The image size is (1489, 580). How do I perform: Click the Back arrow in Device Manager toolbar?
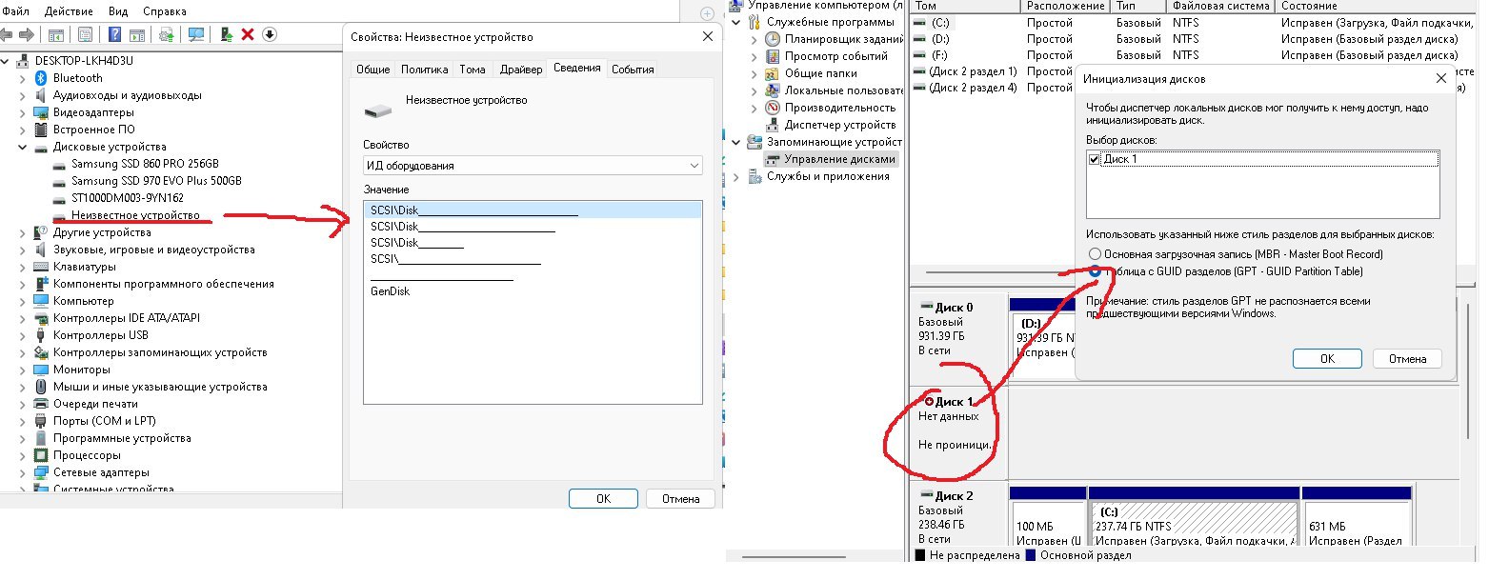(x=8, y=34)
